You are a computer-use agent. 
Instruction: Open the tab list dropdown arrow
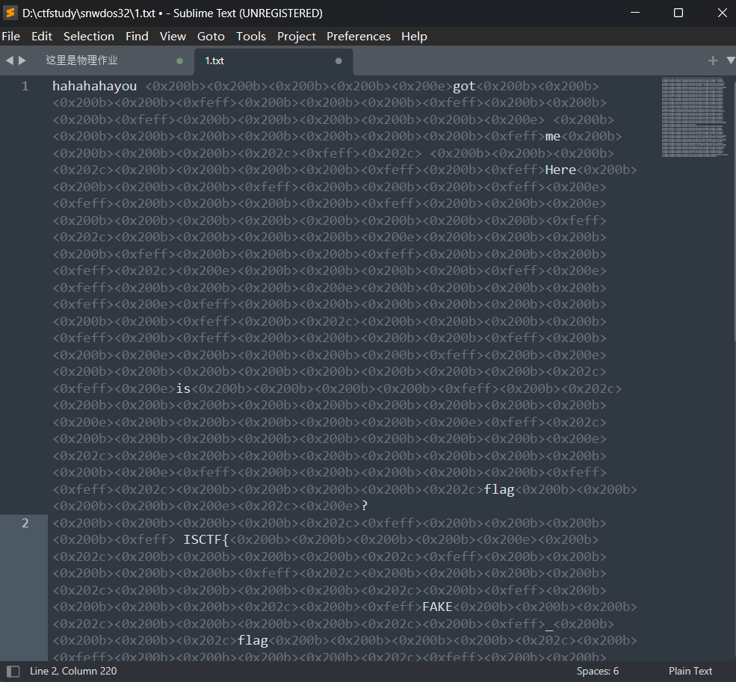[x=730, y=60]
